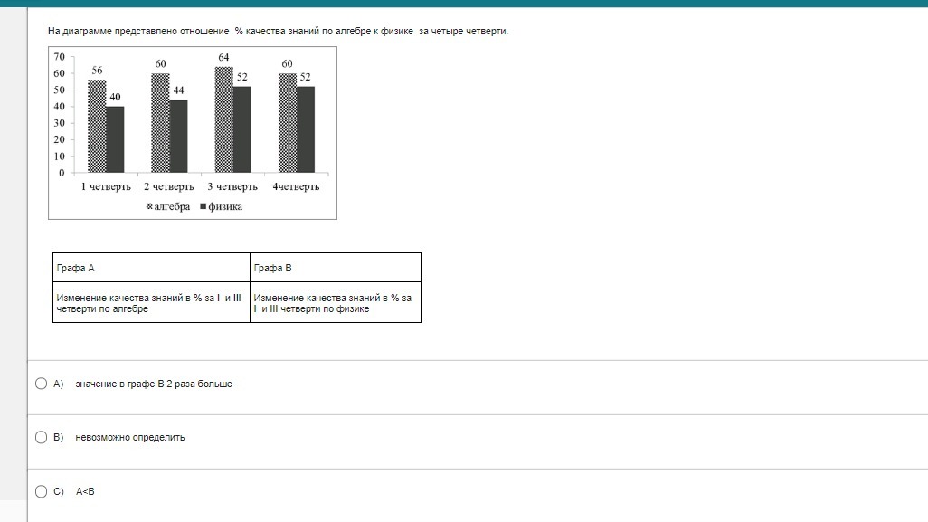Click the physics bar labeled 40

click(115, 139)
